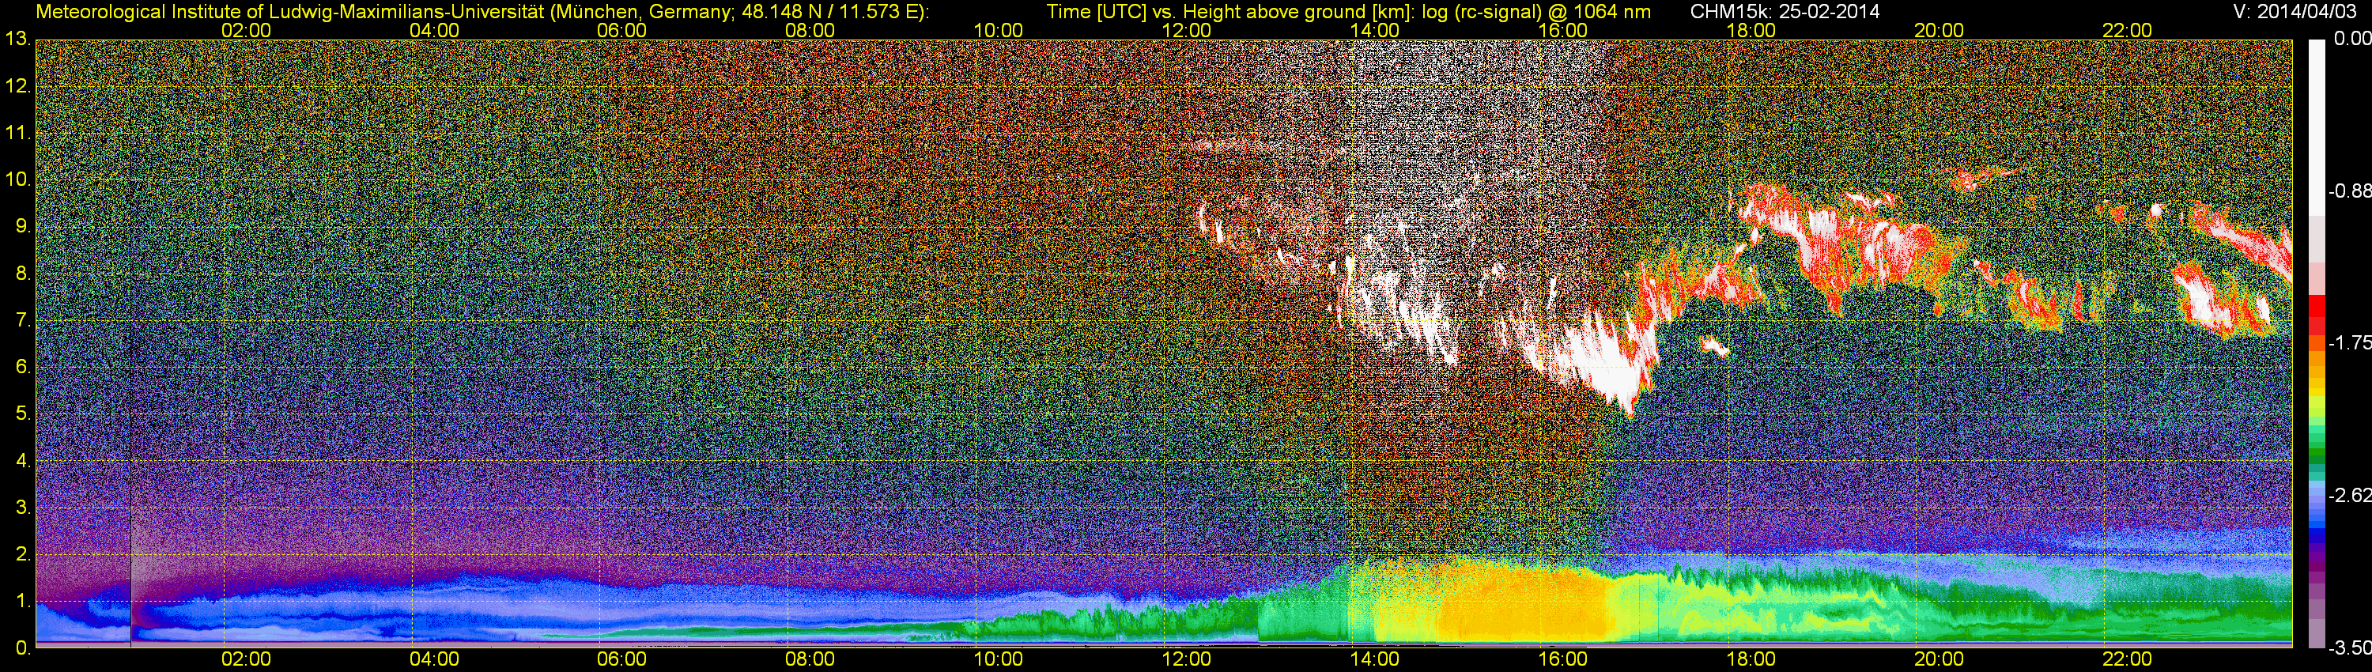
Task: Click '12:00' on the bottom time axis
Action: [1187, 660]
